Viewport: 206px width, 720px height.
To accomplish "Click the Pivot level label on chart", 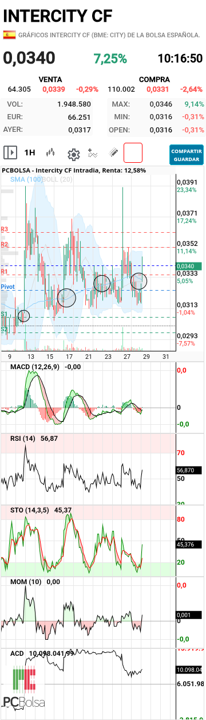I will point(8,286).
